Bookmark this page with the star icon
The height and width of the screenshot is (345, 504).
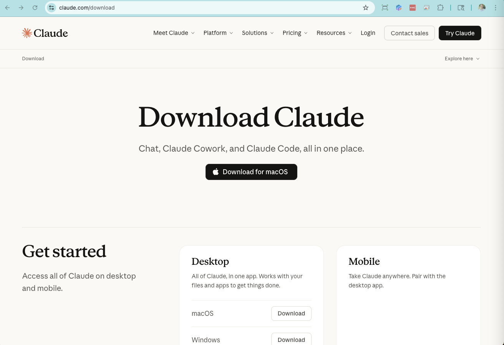pos(366,8)
